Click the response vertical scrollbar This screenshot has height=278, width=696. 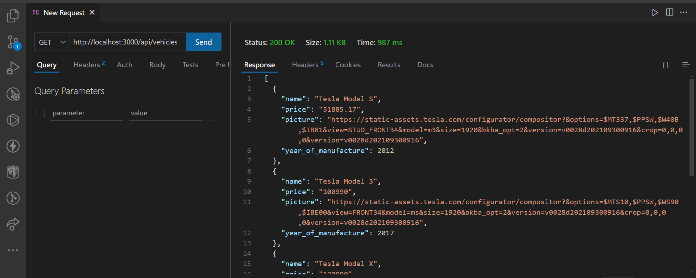[692, 128]
